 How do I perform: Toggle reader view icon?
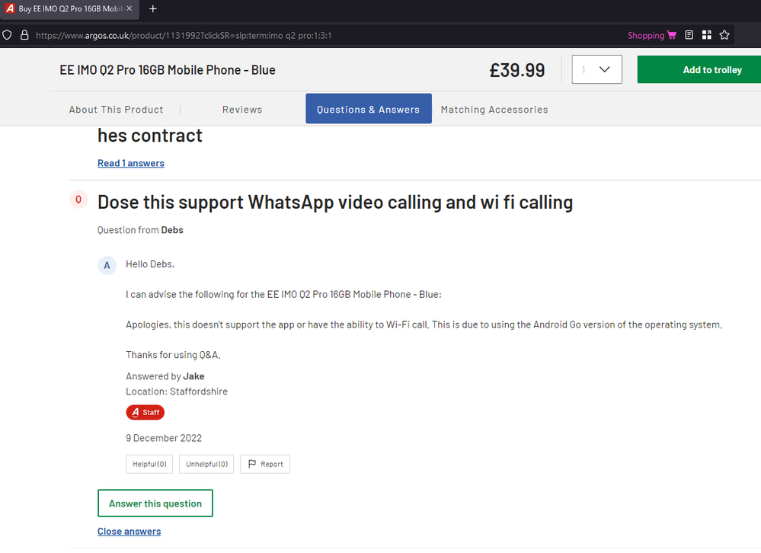pos(689,35)
